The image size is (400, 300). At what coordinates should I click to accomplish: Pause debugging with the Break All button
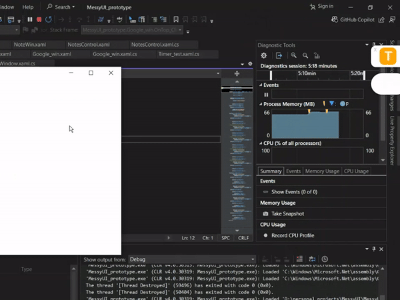click(30, 19)
